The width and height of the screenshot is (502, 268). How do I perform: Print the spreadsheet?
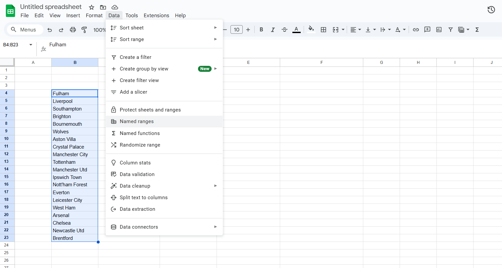[73, 30]
